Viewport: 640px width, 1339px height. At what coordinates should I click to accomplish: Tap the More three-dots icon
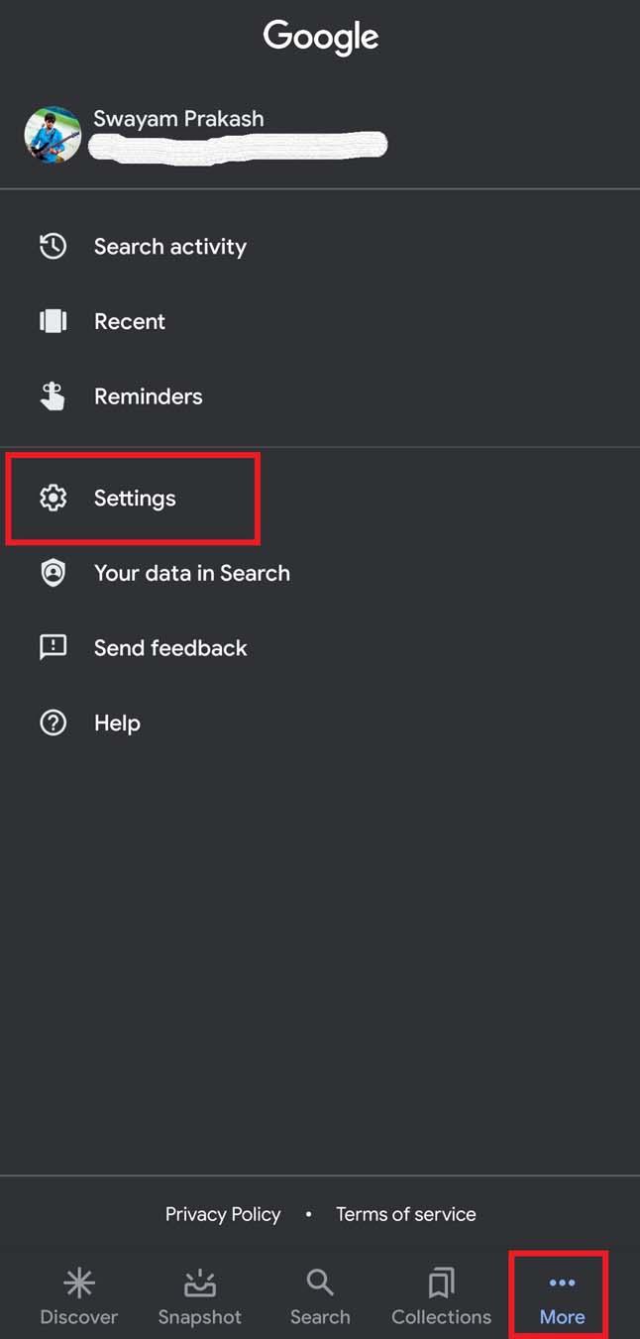point(560,1281)
